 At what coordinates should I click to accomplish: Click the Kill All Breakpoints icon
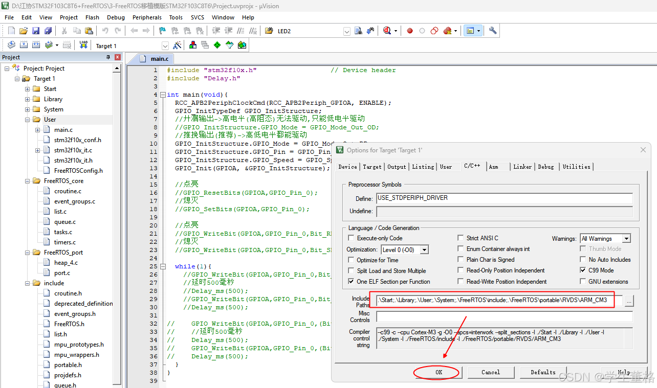[447, 31]
